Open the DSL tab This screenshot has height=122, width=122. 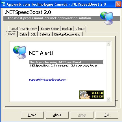coord(33,34)
